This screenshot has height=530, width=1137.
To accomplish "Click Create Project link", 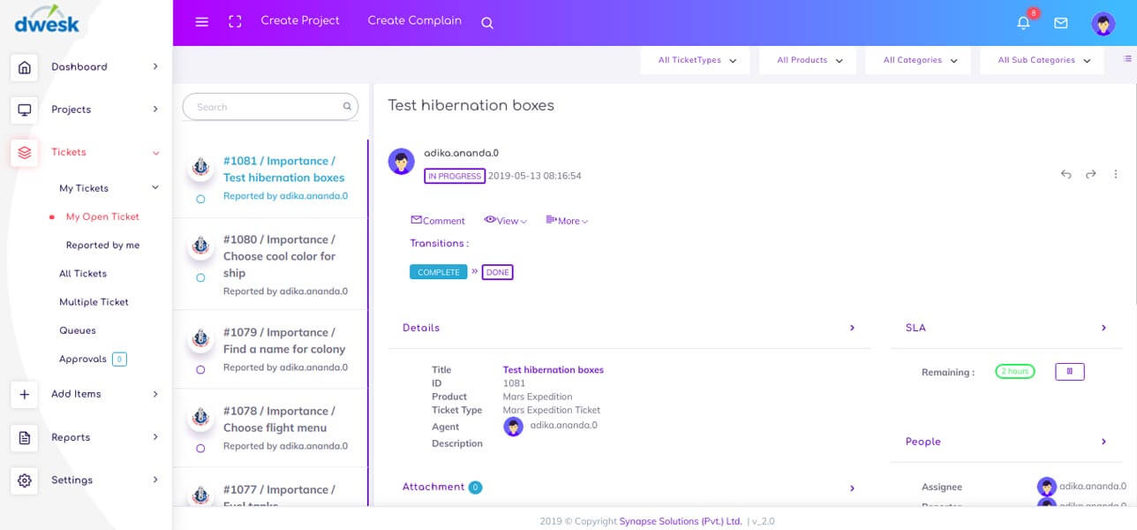I will click(300, 21).
